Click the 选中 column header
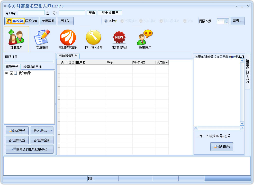 (x=64, y=62)
